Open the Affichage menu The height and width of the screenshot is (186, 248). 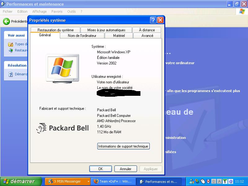pyautogui.click(x=39, y=11)
